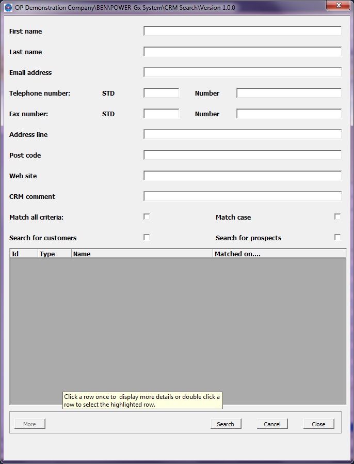This screenshot has height=464, width=354.
Task: Click the More button
Action: click(30, 424)
